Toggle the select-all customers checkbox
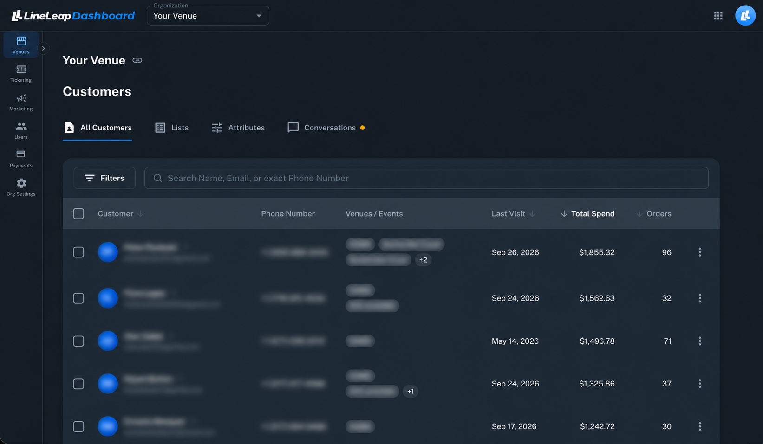The image size is (763, 444). coord(78,213)
